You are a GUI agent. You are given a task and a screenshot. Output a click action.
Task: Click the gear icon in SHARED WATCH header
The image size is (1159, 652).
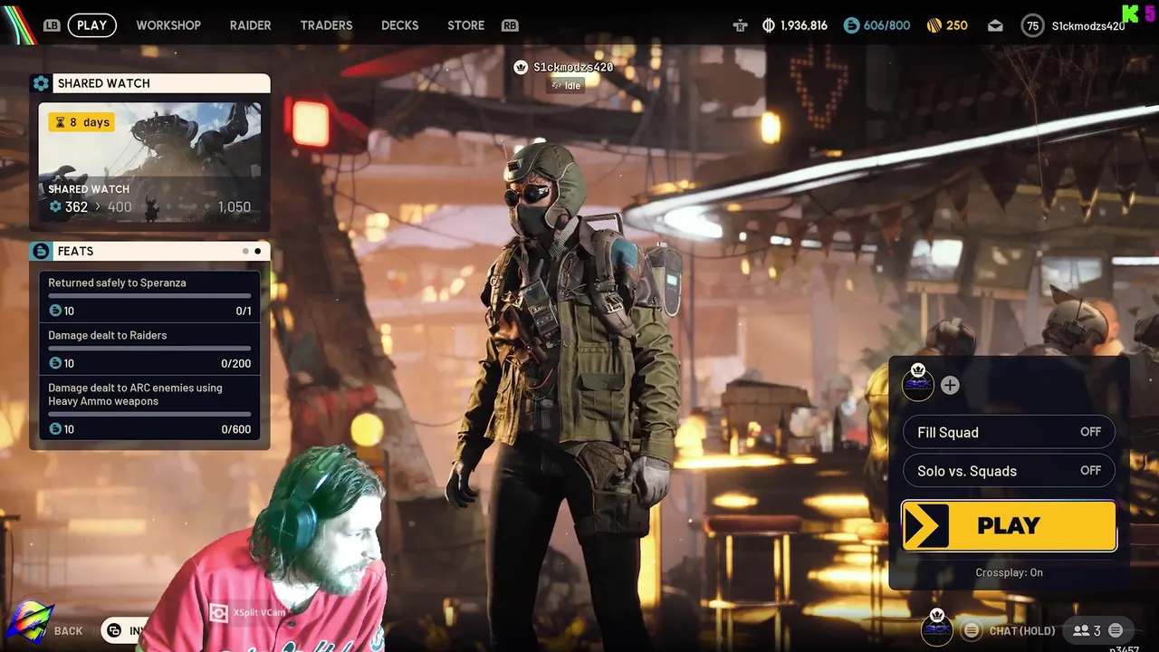point(41,83)
